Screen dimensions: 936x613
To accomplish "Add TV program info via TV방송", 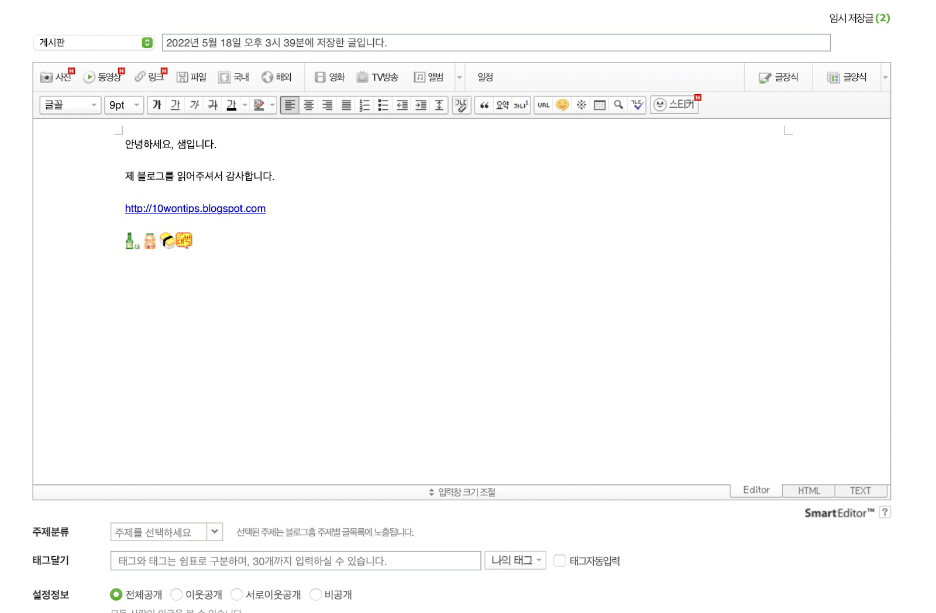I will pyautogui.click(x=378, y=77).
